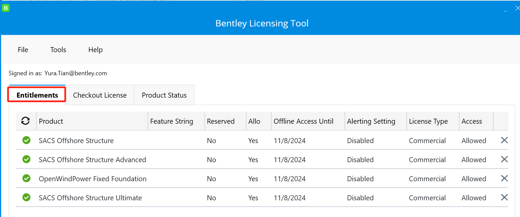This screenshot has height=217, width=520.
Task: Click X icon for OpenWindPower Fixed Foundation row
Action: click(x=504, y=179)
